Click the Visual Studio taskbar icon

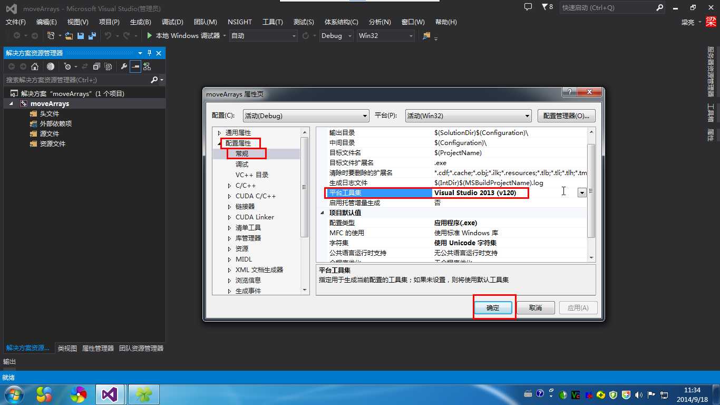(110, 394)
